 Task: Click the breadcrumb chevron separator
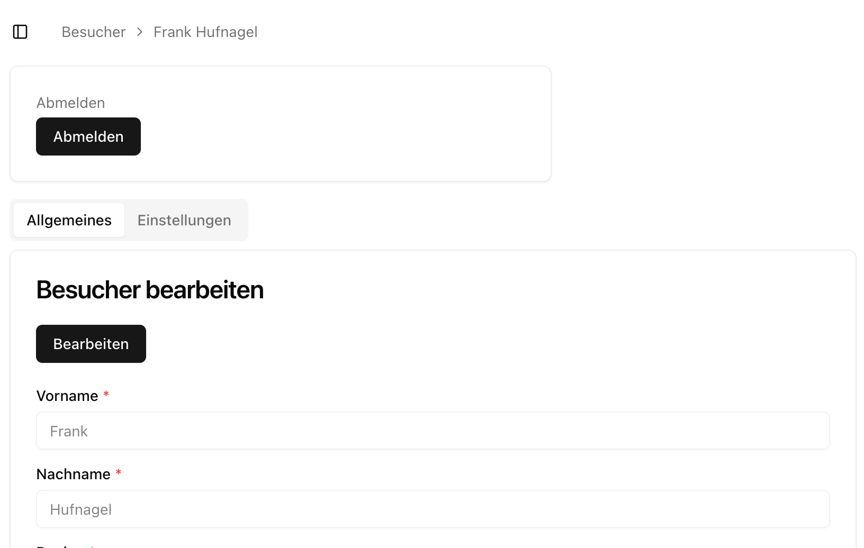[140, 32]
